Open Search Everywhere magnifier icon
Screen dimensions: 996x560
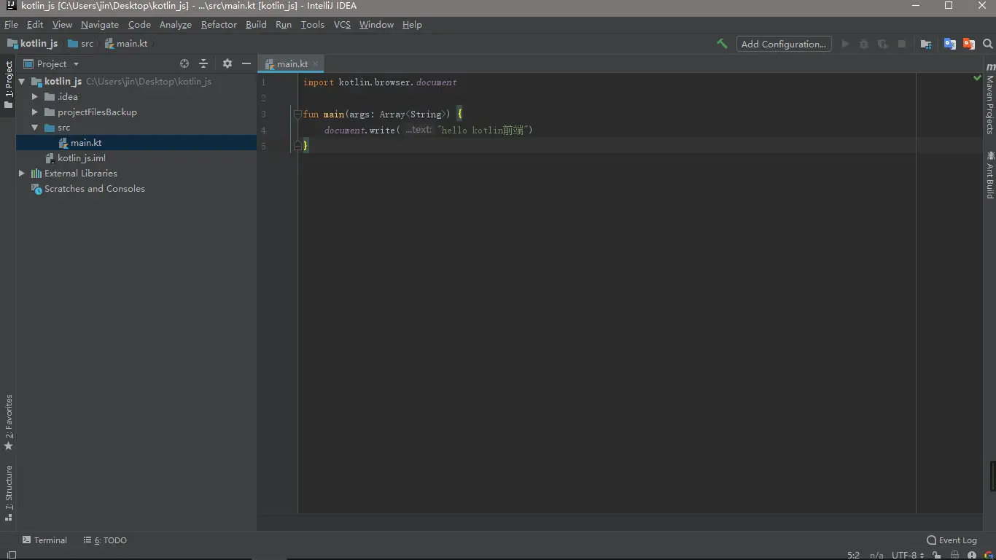point(988,44)
